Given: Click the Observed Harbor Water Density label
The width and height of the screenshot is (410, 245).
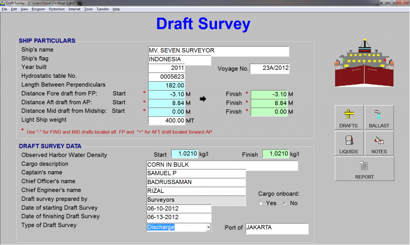Looking at the screenshot, I should pos(64,155).
